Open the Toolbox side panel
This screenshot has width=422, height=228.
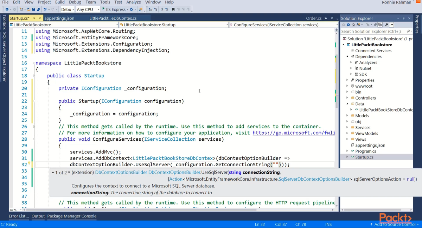point(4,23)
